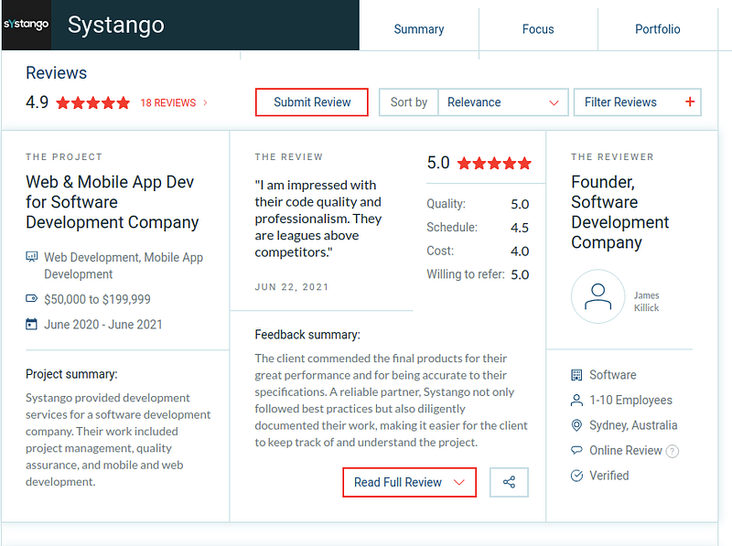The width and height of the screenshot is (732, 546).
Task: Expand Read Full Review
Action: 409,482
